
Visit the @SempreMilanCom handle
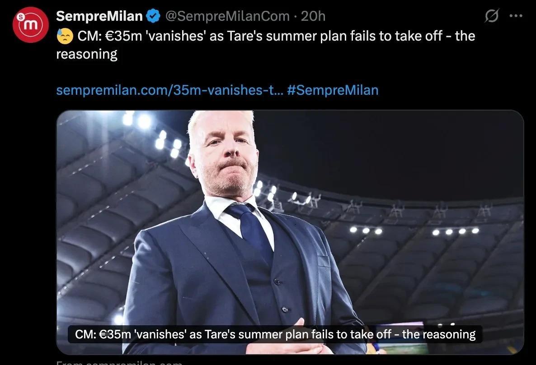coord(227,16)
